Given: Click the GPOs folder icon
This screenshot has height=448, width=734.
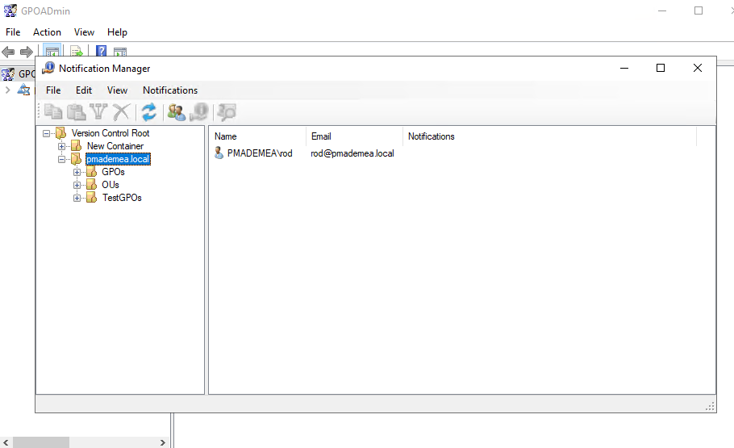Looking at the screenshot, I should (91, 172).
